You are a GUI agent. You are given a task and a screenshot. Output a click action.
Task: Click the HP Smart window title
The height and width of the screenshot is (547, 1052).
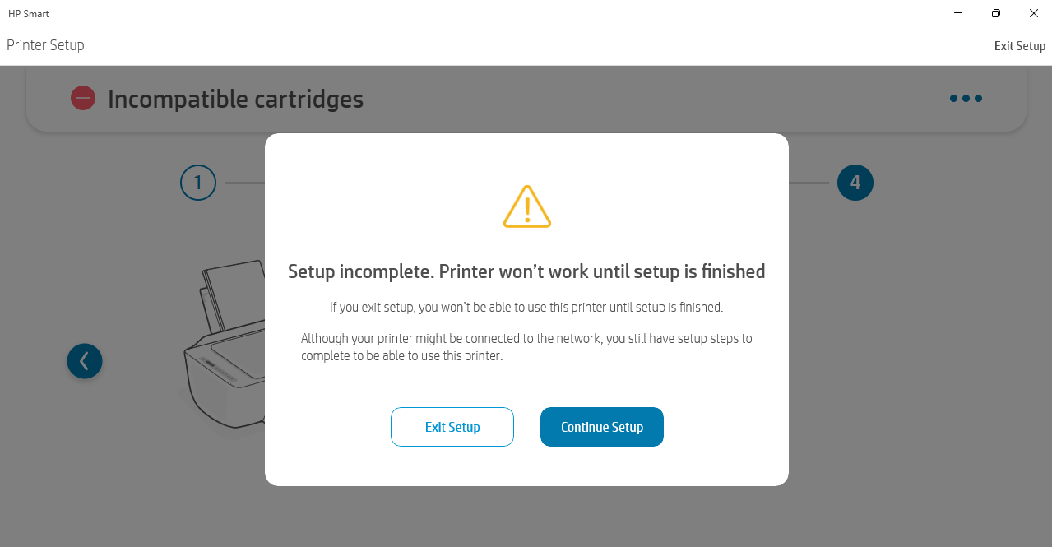coord(29,14)
